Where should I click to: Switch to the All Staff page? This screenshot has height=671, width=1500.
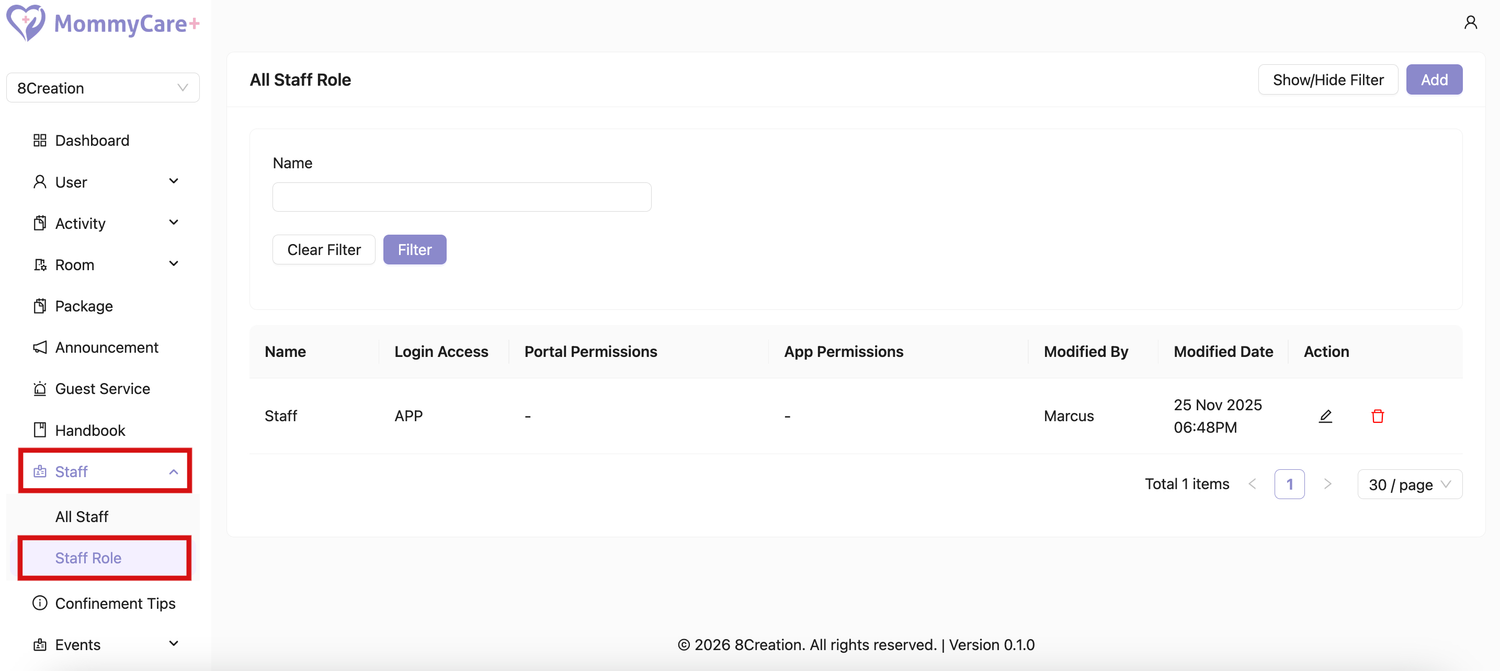point(82,516)
